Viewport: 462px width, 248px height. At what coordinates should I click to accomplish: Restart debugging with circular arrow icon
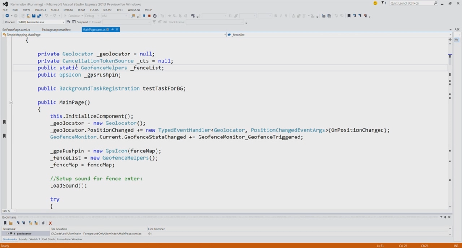155,16
